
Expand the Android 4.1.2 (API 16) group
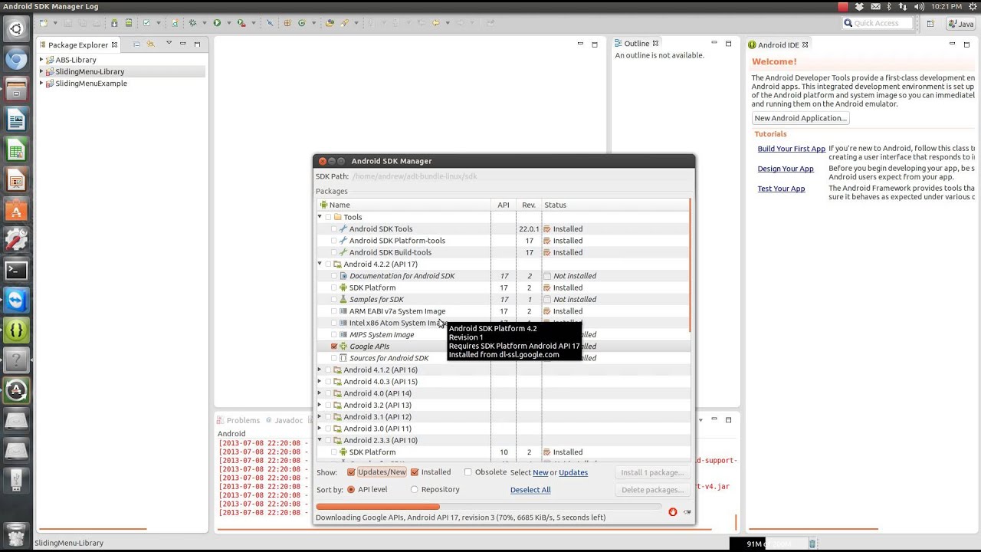pos(320,370)
